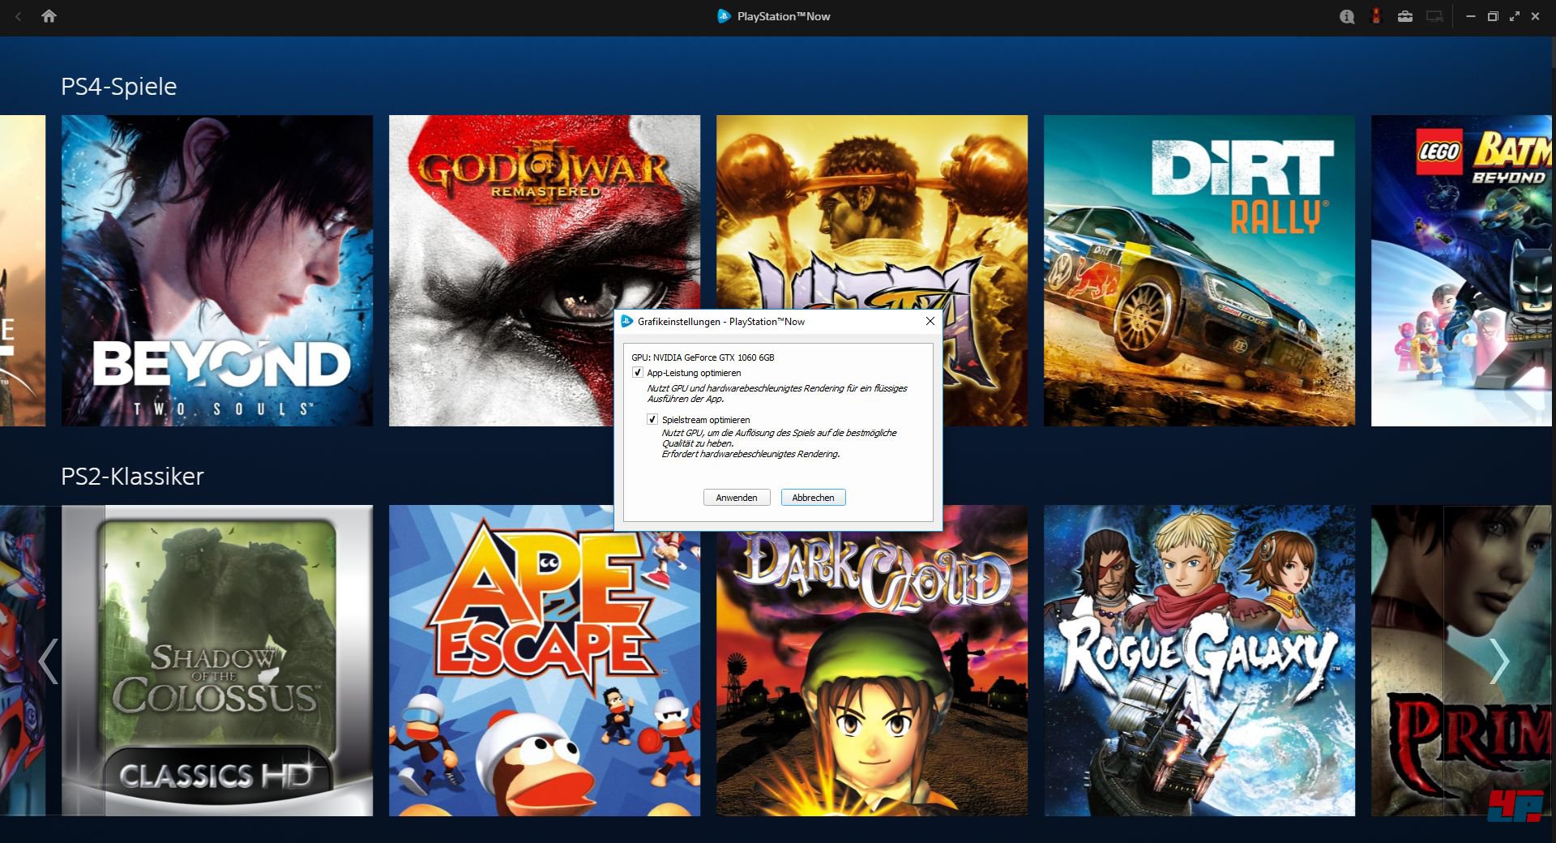The image size is (1556, 843).
Task: Uncheck App-Leistung optimieren checkbox
Action: coord(638,373)
